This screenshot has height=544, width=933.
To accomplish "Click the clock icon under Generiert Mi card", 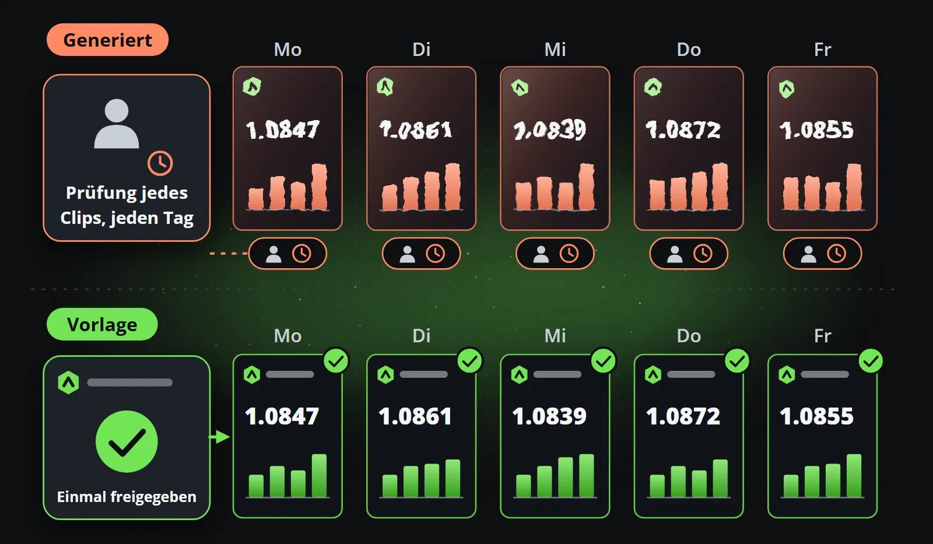I will tap(569, 254).
